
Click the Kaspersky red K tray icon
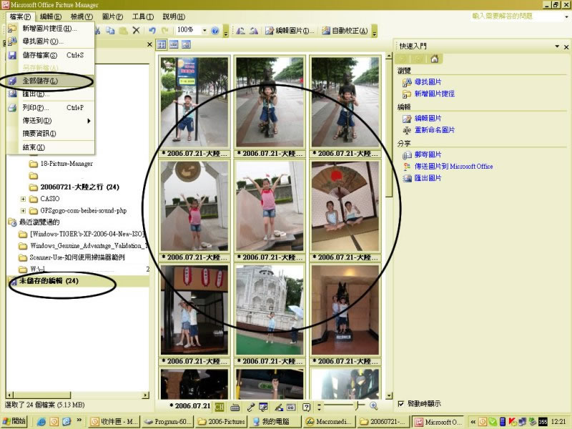click(512, 422)
